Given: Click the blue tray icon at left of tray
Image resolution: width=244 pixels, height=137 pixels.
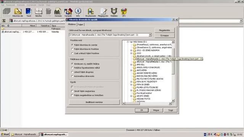Looking at the screenshot, I should [x=205, y=134].
